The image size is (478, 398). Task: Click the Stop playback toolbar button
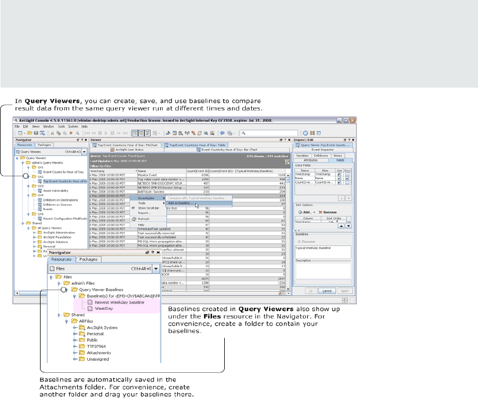tap(112, 133)
